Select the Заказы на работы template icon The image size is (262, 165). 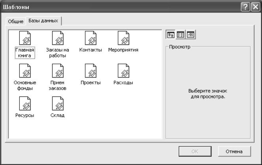click(x=58, y=38)
